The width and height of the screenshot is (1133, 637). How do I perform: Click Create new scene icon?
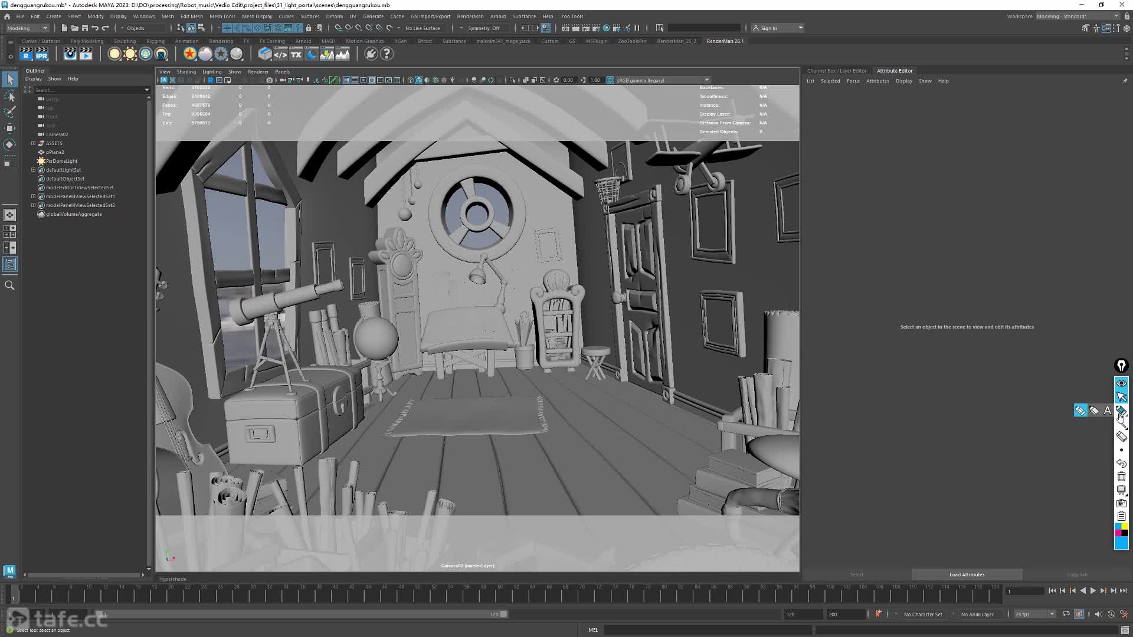pyautogui.click(x=64, y=28)
